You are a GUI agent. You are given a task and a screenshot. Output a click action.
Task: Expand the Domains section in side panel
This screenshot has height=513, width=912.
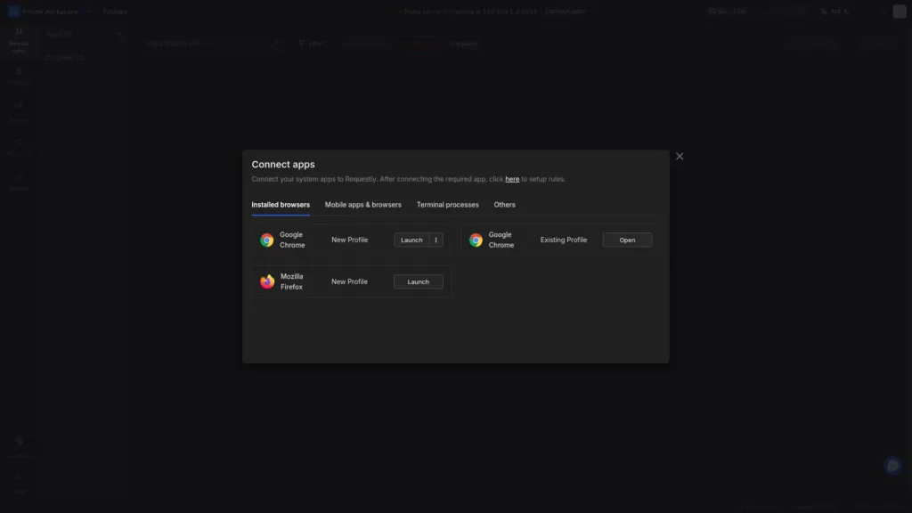pos(83,58)
